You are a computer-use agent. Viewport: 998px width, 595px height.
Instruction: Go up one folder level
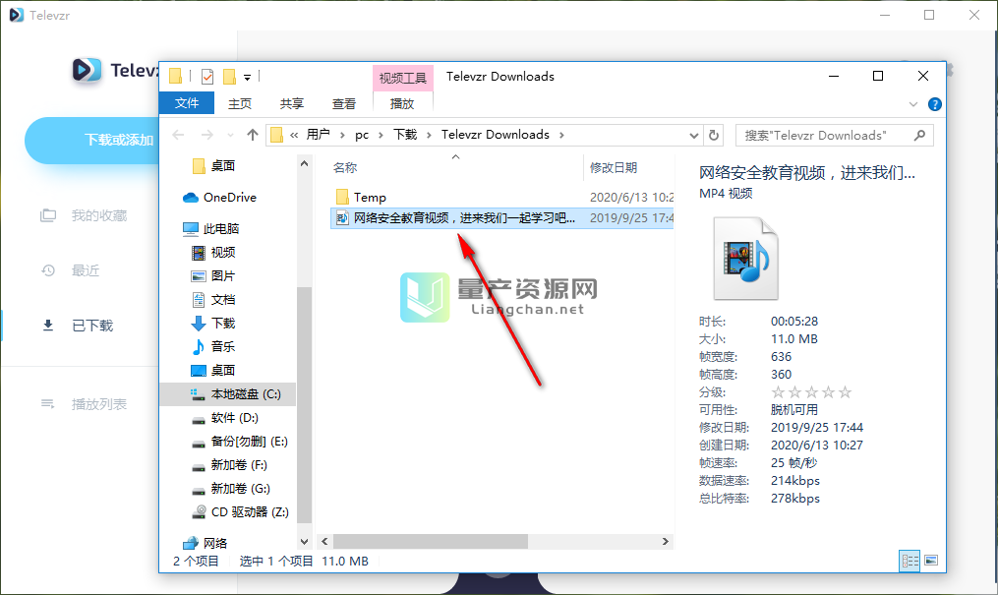[x=252, y=135]
